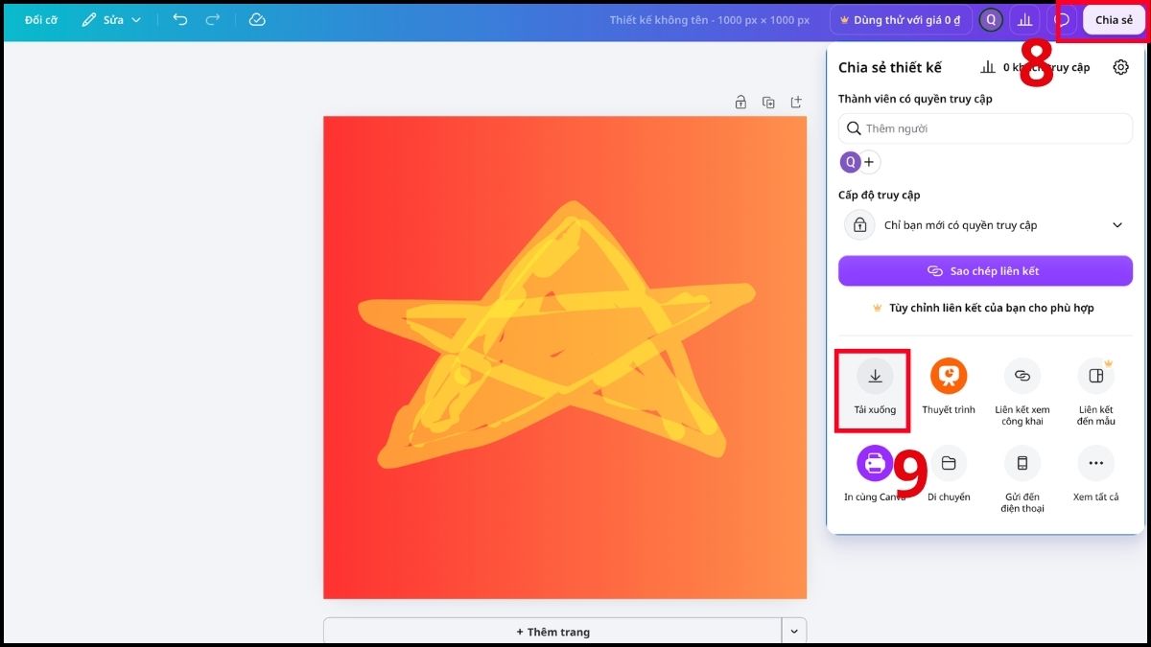Click the Cấp độ truy cập label

click(x=879, y=195)
